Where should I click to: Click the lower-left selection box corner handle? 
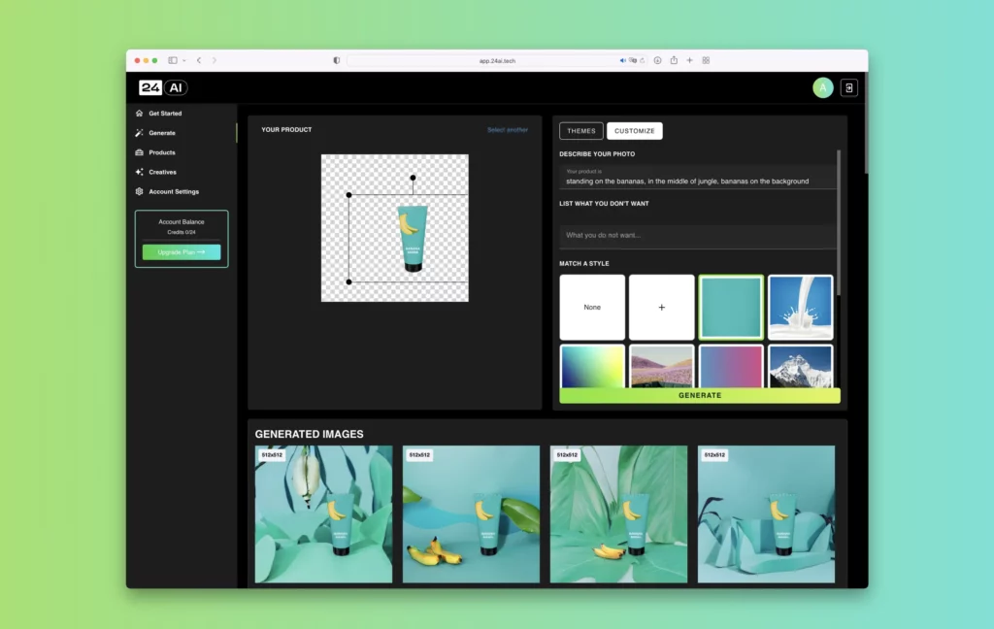pyautogui.click(x=348, y=281)
